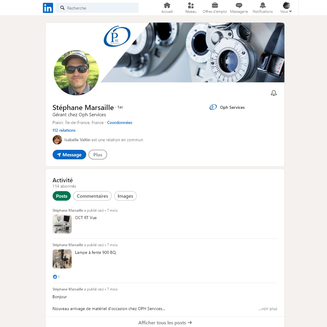
Task: Click the LinkedIn logo icon
Action: click(48, 8)
